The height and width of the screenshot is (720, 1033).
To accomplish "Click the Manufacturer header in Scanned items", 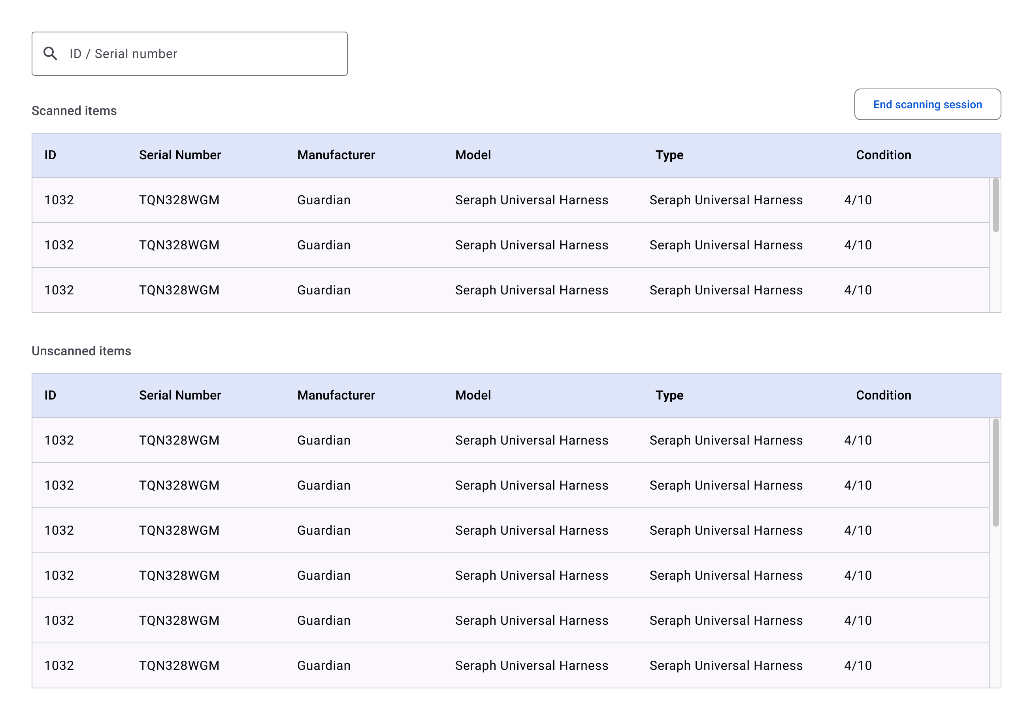I will [336, 155].
